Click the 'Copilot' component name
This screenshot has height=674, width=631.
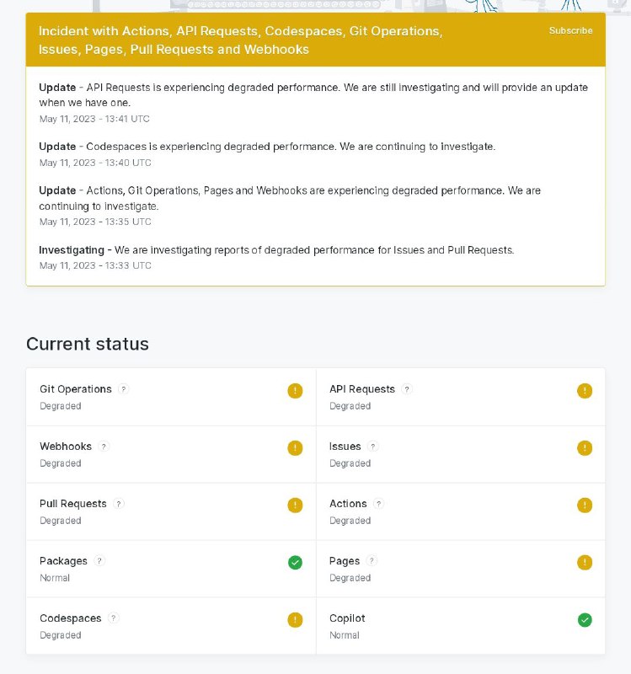(347, 618)
